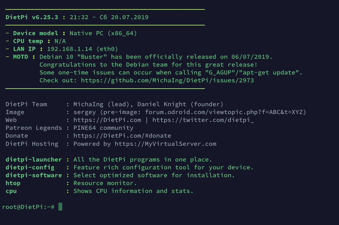This screenshot has height=225, width=339.
Task: Open the twitter.com/dietpi_ link
Action: coord(203,120)
